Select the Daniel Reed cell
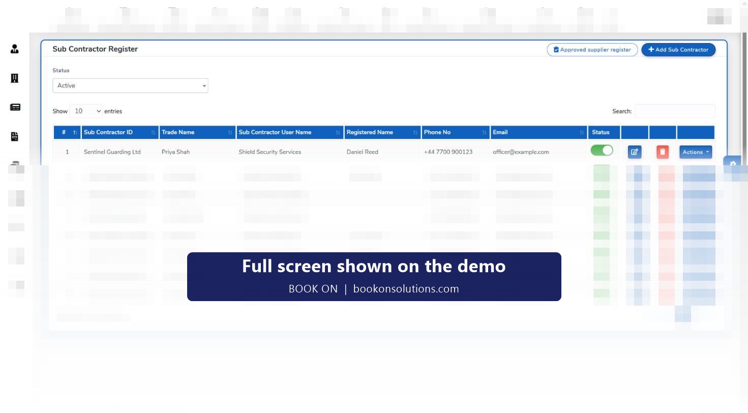Image resolution: width=748 pixels, height=413 pixels. tap(363, 152)
